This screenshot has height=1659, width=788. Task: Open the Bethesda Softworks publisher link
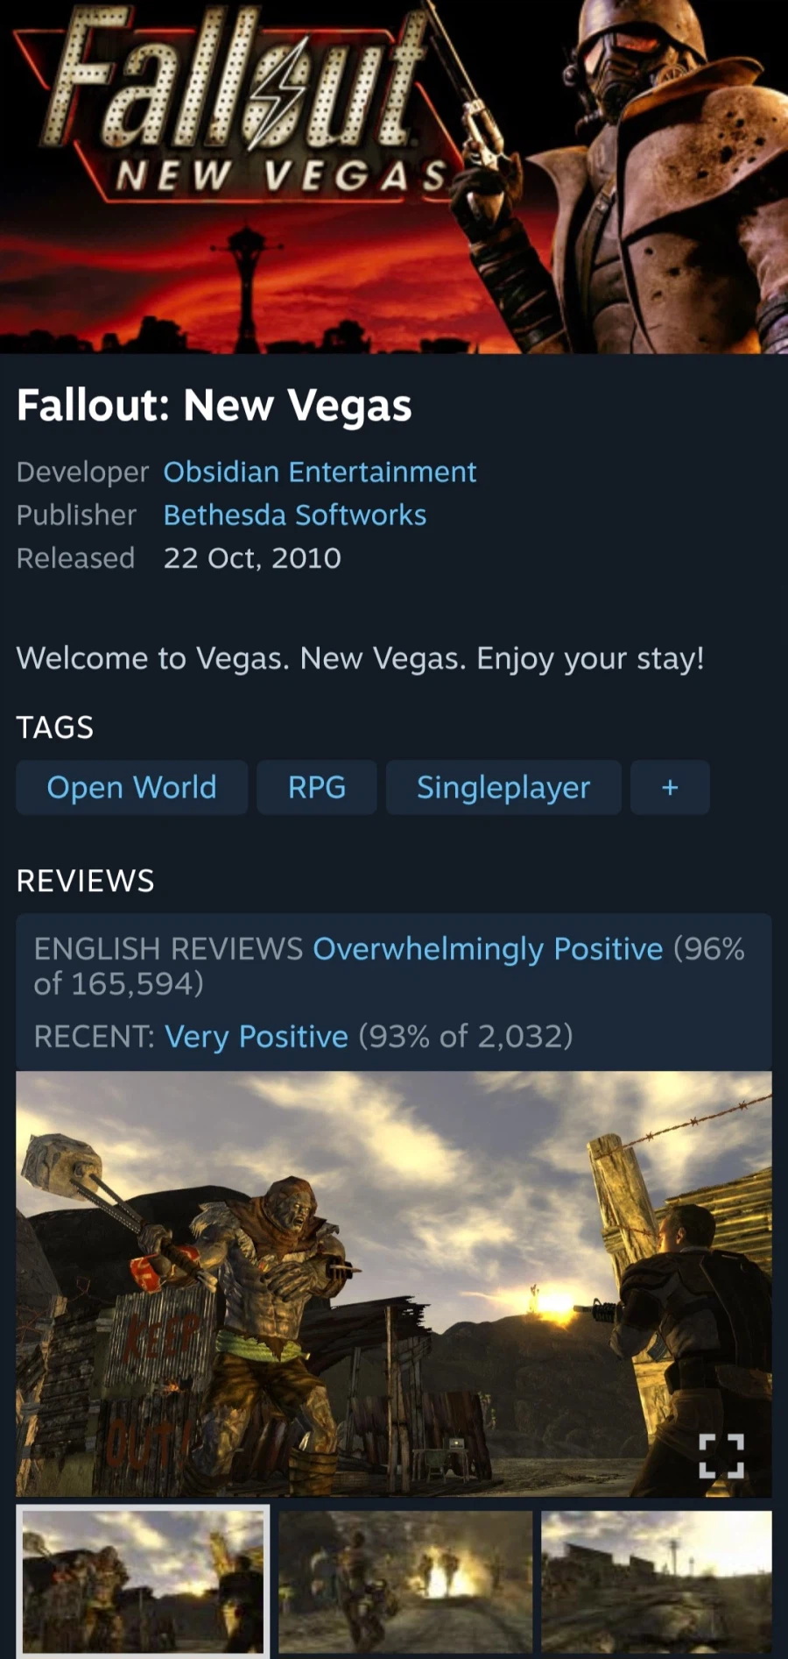click(295, 514)
